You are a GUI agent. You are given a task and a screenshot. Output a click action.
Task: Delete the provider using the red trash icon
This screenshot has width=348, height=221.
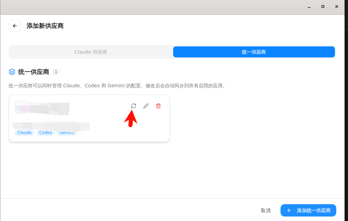click(x=158, y=106)
